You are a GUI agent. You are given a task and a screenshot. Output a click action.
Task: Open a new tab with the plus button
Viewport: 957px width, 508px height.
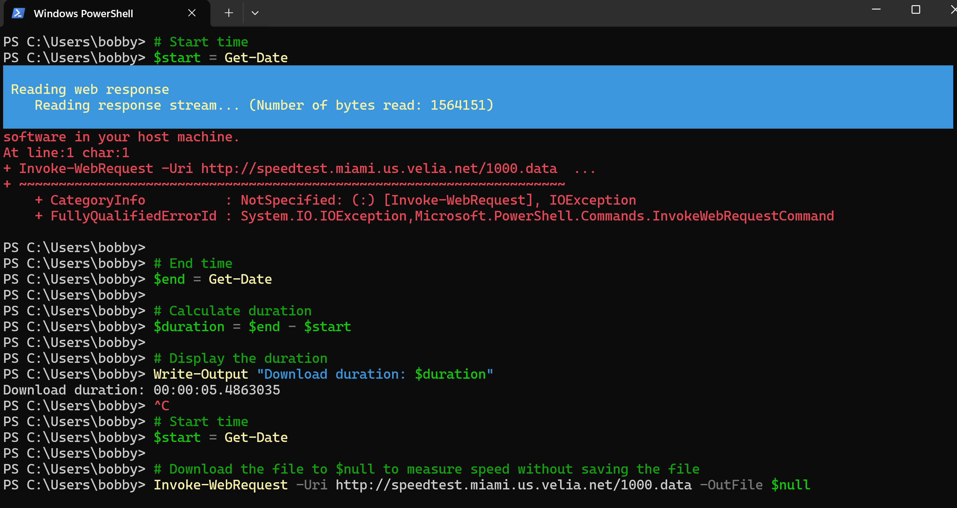point(229,13)
